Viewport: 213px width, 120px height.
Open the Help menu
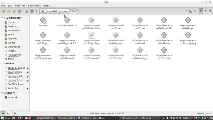(x=46, y=6)
